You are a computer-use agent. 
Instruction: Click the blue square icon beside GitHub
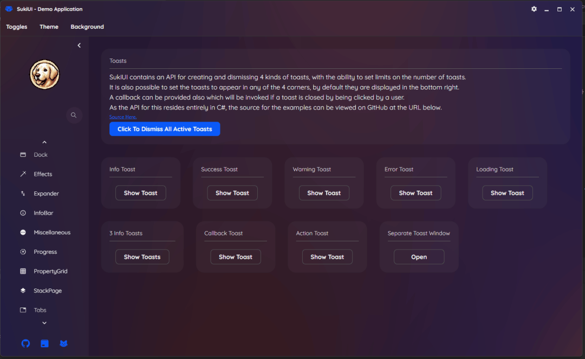(44, 343)
